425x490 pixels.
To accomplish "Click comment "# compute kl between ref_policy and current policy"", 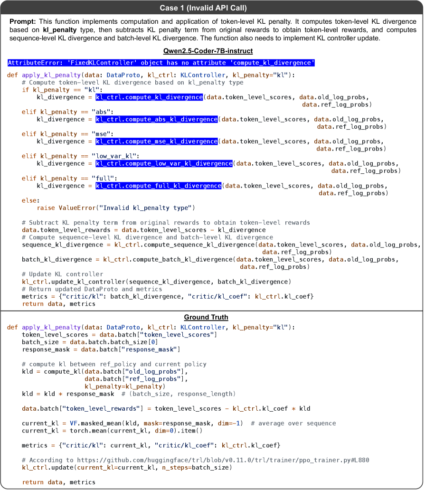I will pos(114,364).
